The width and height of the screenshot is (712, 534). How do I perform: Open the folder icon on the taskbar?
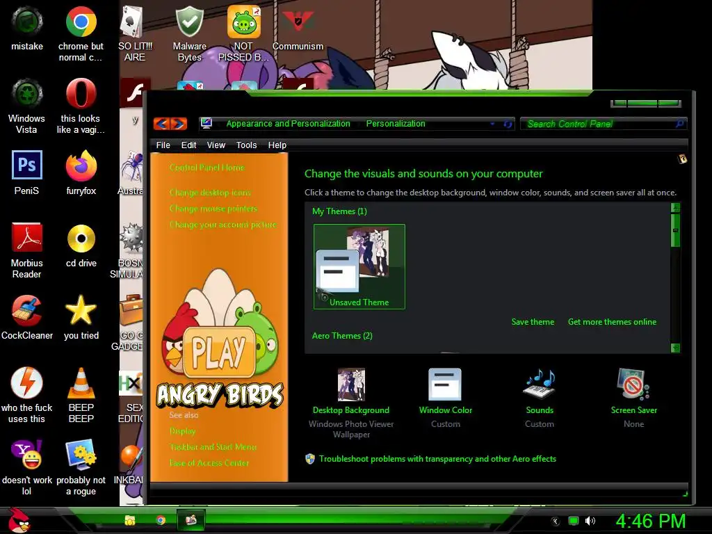point(130,520)
